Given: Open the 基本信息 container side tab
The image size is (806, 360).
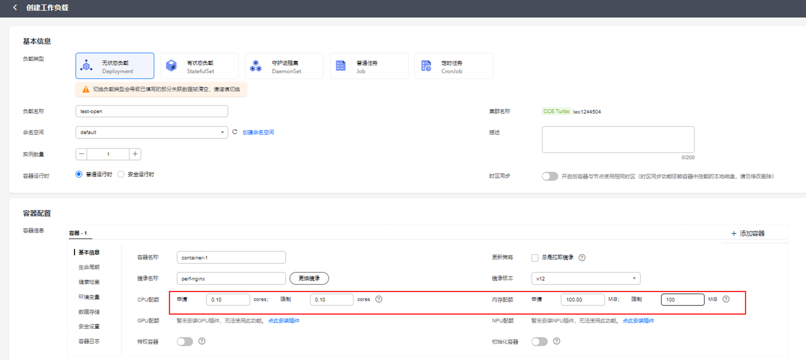Looking at the screenshot, I should [89, 252].
